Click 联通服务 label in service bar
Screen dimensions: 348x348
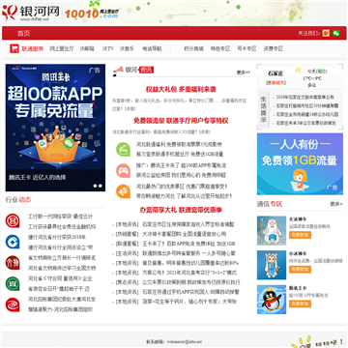click(x=33, y=49)
